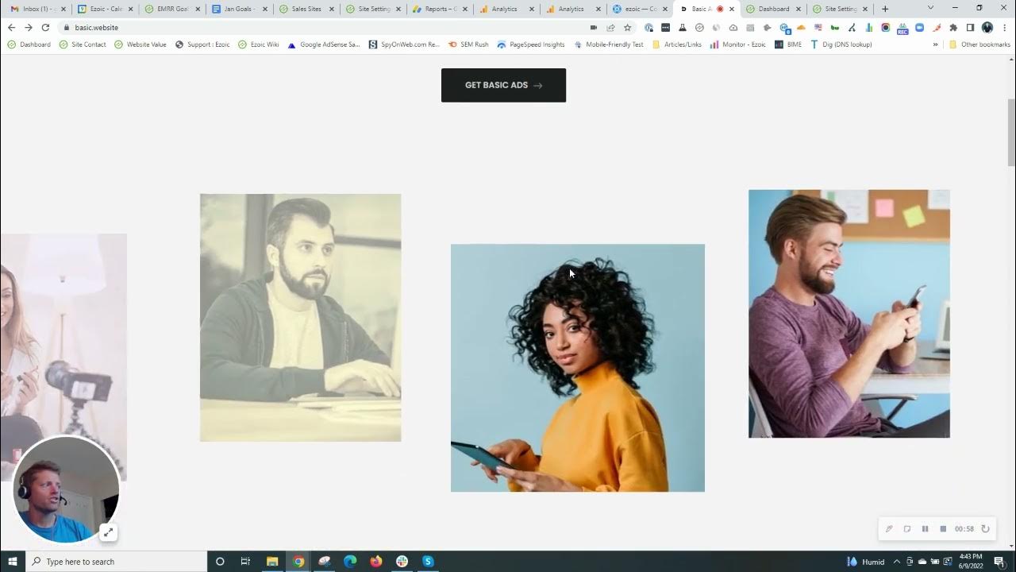The image size is (1016, 572).
Task: Launch Firefox from the taskbar
Action: click(x=375, y=562)
